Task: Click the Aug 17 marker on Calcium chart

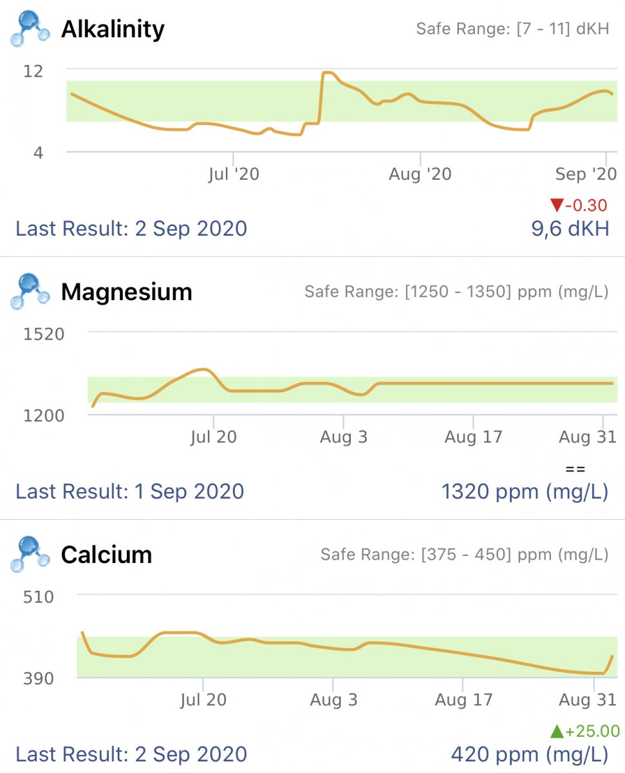Action: [x=463, y=700]
